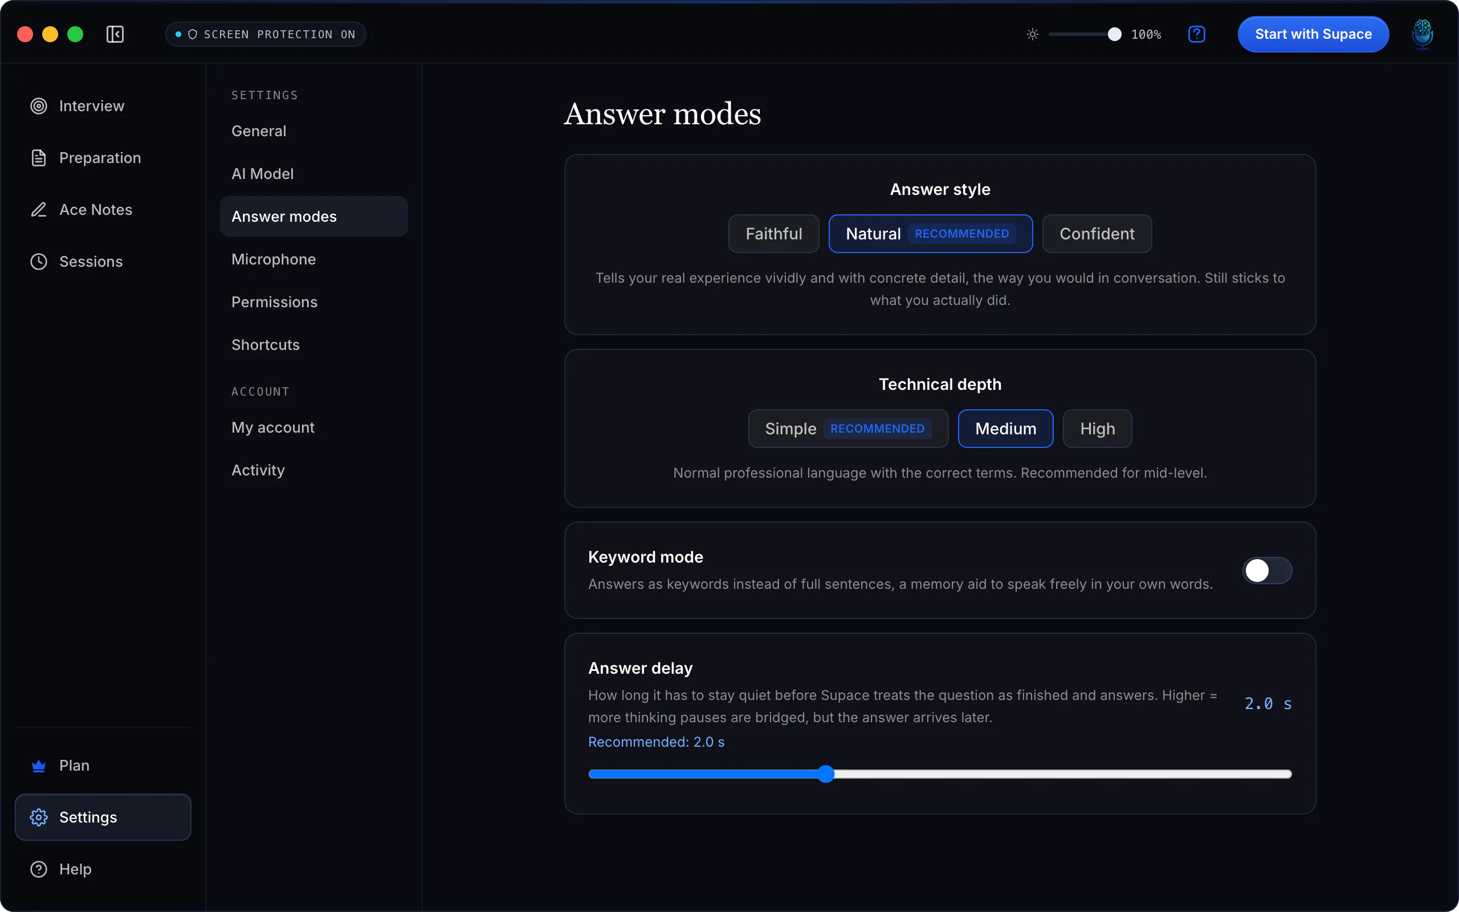Go to Microphone settings
The height and width of the screenshot is (912, 1459).
pos(313,259)
